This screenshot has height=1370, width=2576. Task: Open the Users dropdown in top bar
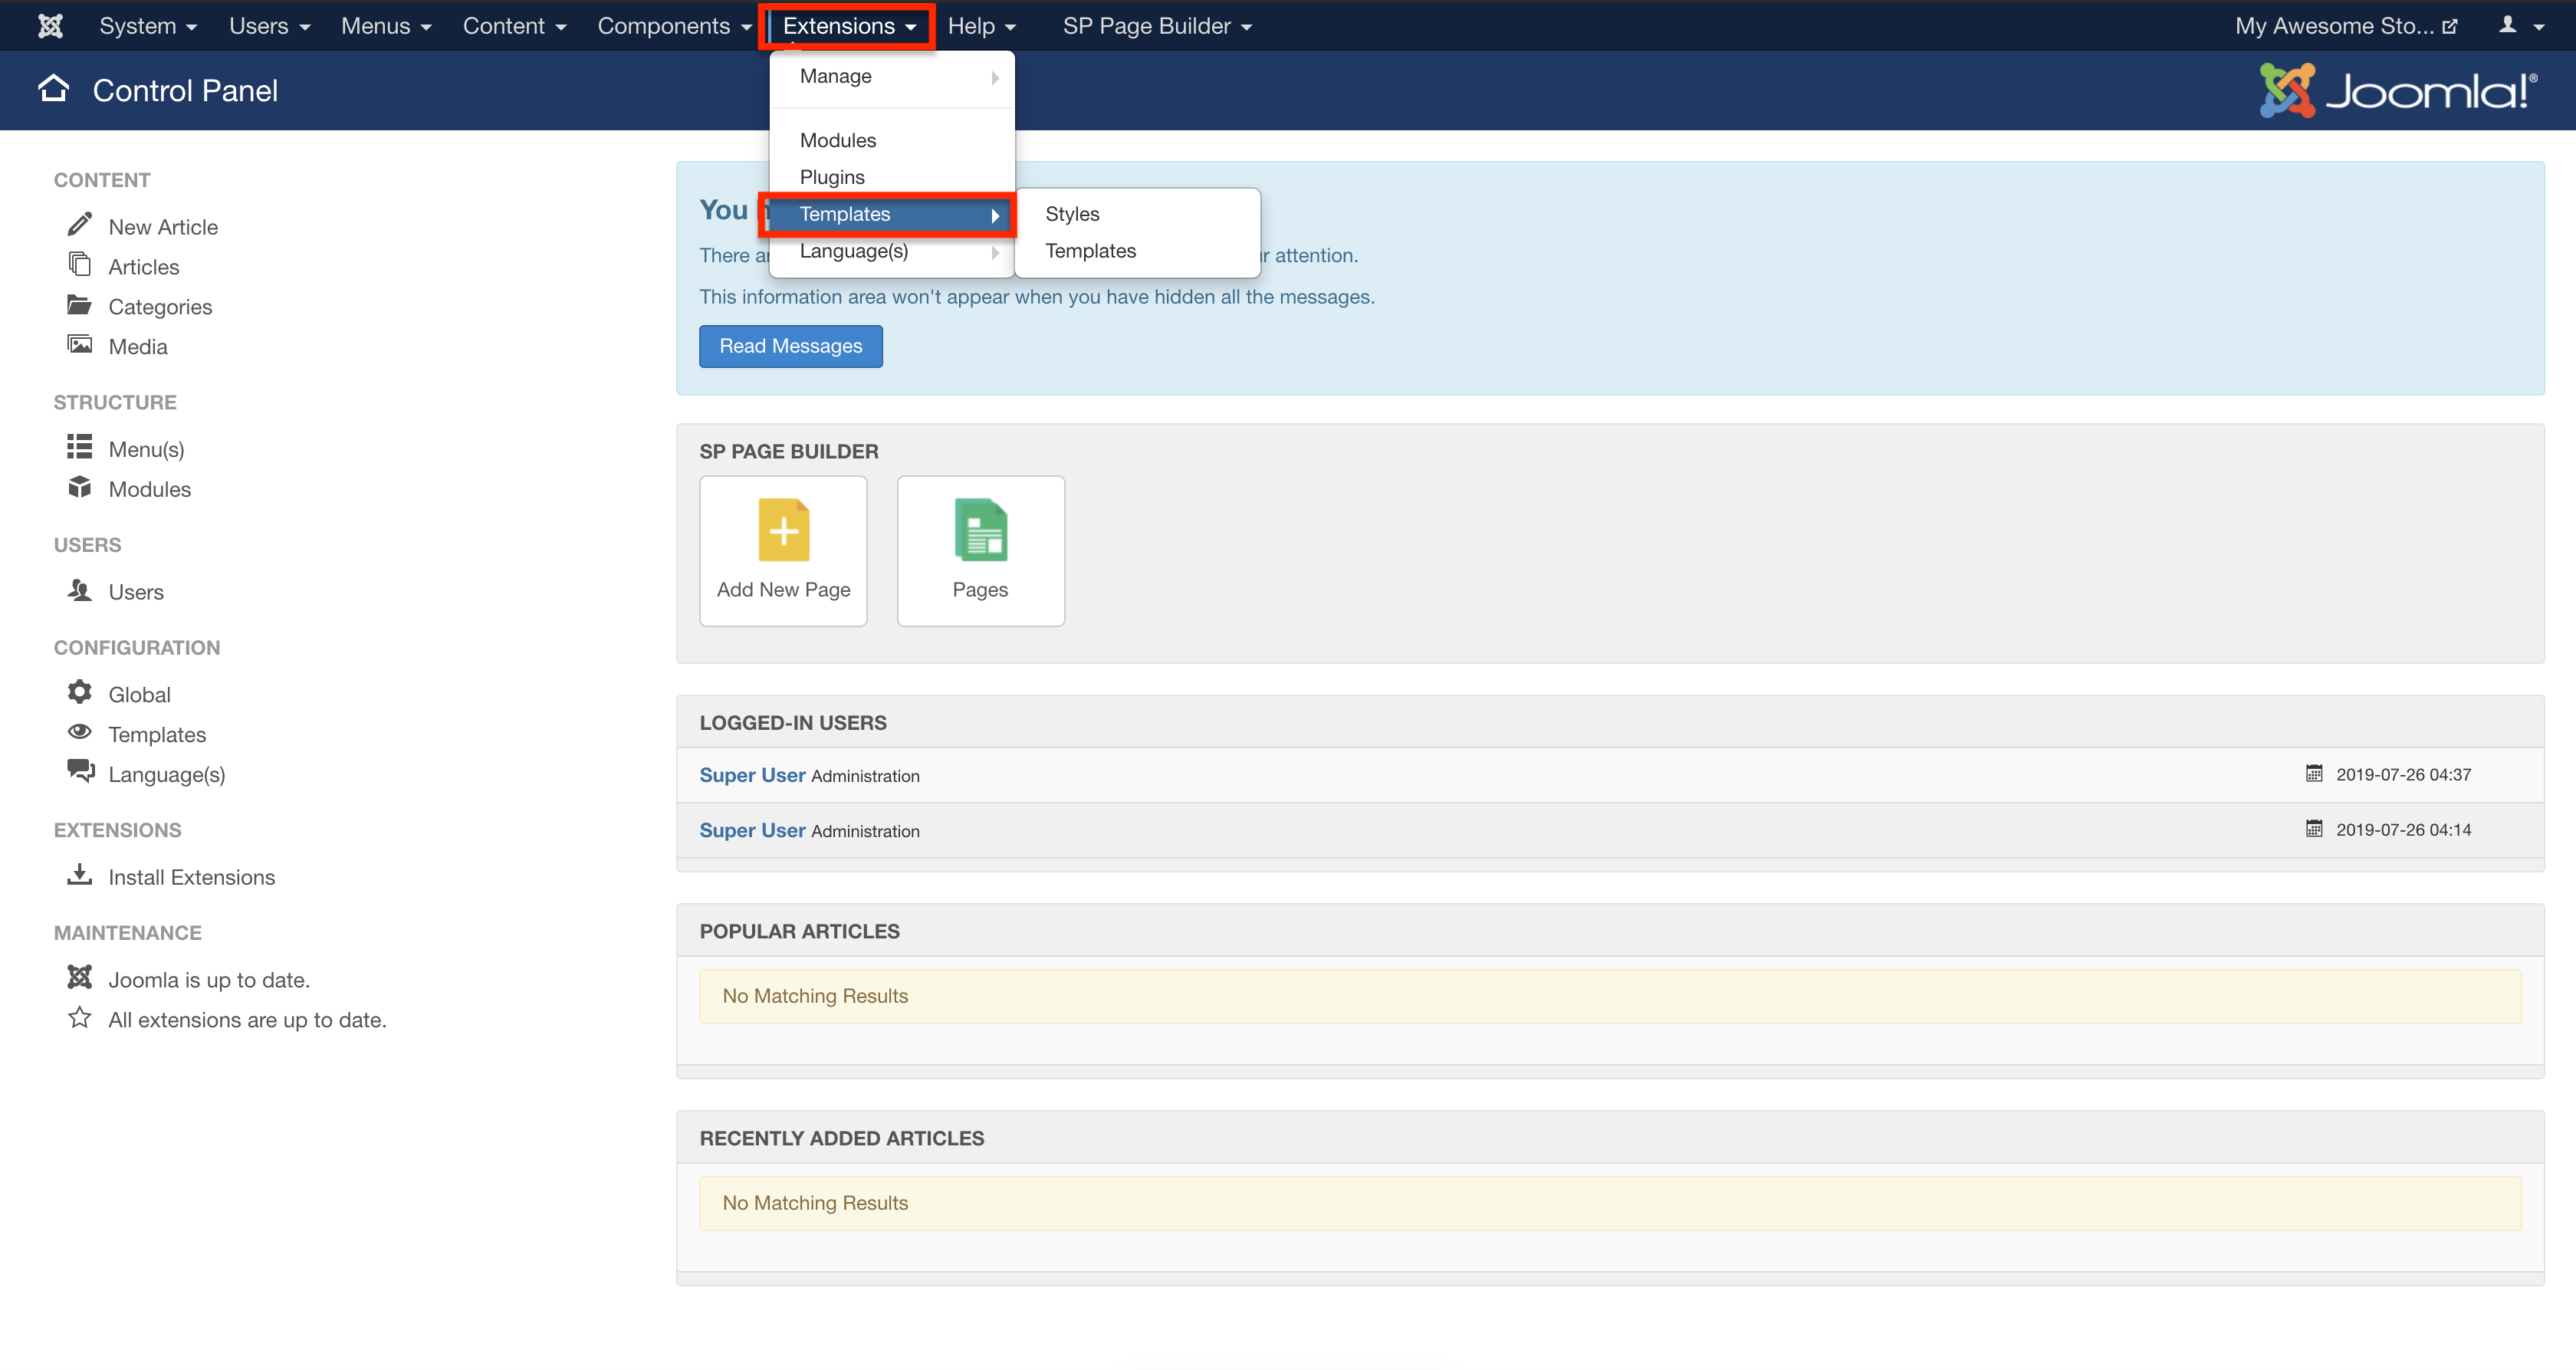(269, 26)
